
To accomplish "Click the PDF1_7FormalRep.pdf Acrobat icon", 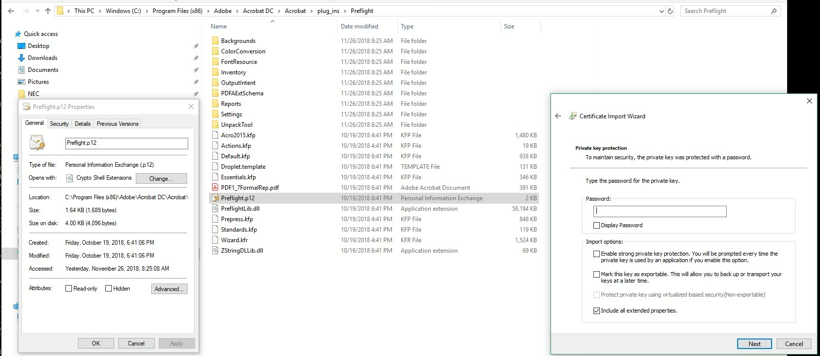I will pos(215,188).
